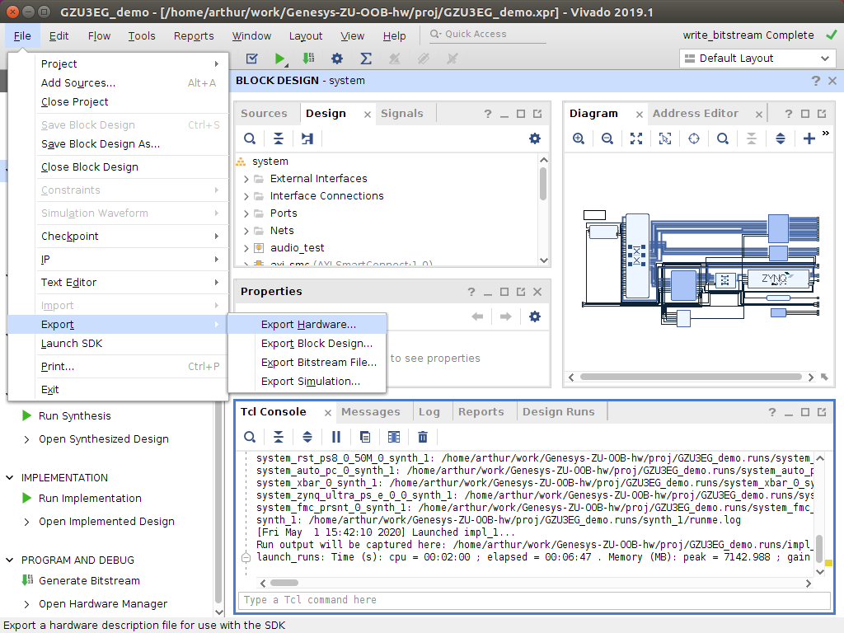The image size is (844, 633).
Task: Open the Default Layout dropdown
Action: pos(757,59)
